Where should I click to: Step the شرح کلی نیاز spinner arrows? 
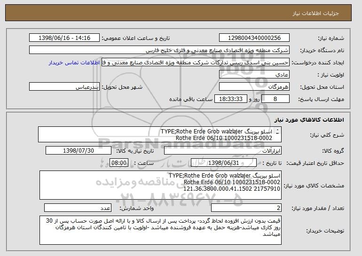click(277, 132)
